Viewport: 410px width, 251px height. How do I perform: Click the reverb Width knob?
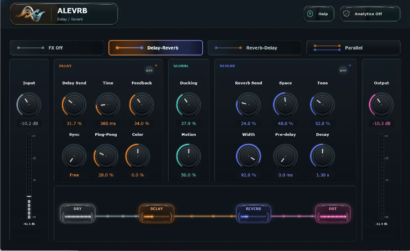[x=248, y=156]
